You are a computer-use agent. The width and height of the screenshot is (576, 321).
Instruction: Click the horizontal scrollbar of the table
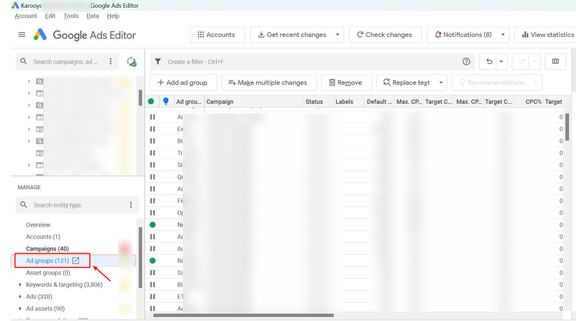243,315
